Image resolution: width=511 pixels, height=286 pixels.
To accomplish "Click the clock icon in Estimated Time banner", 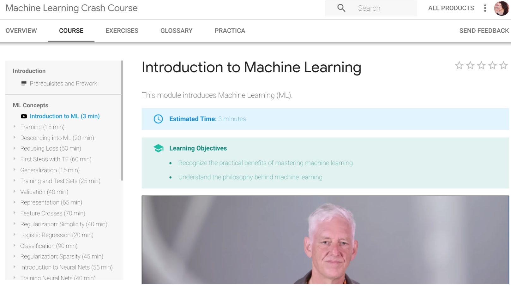I will [158, 119].
